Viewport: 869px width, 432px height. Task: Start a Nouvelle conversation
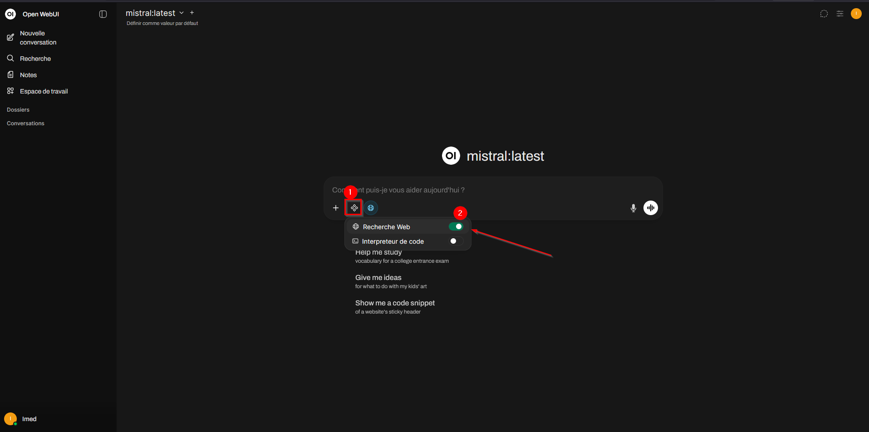38,37
